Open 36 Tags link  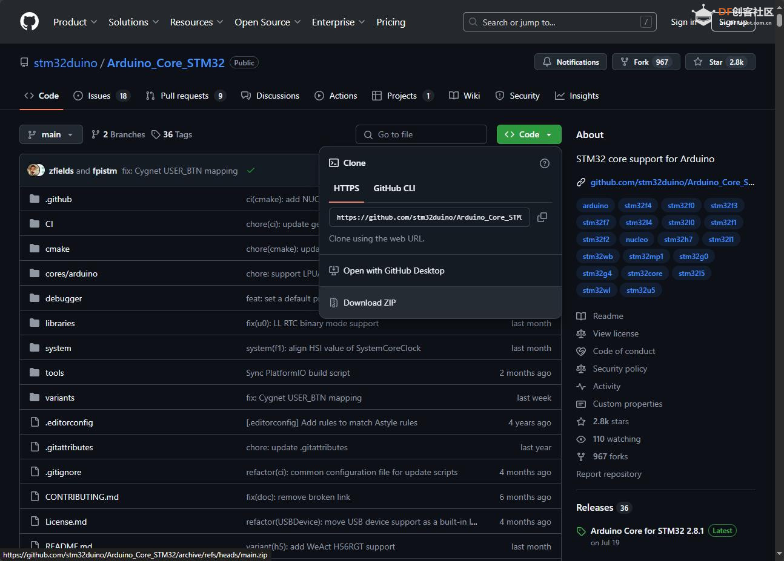171,134
